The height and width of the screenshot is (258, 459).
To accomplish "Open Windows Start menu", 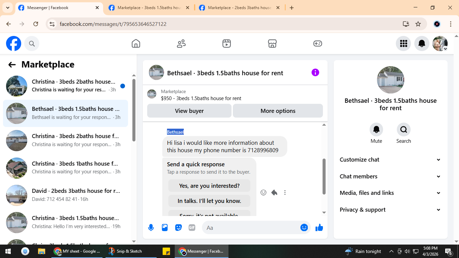I will 8,251.
